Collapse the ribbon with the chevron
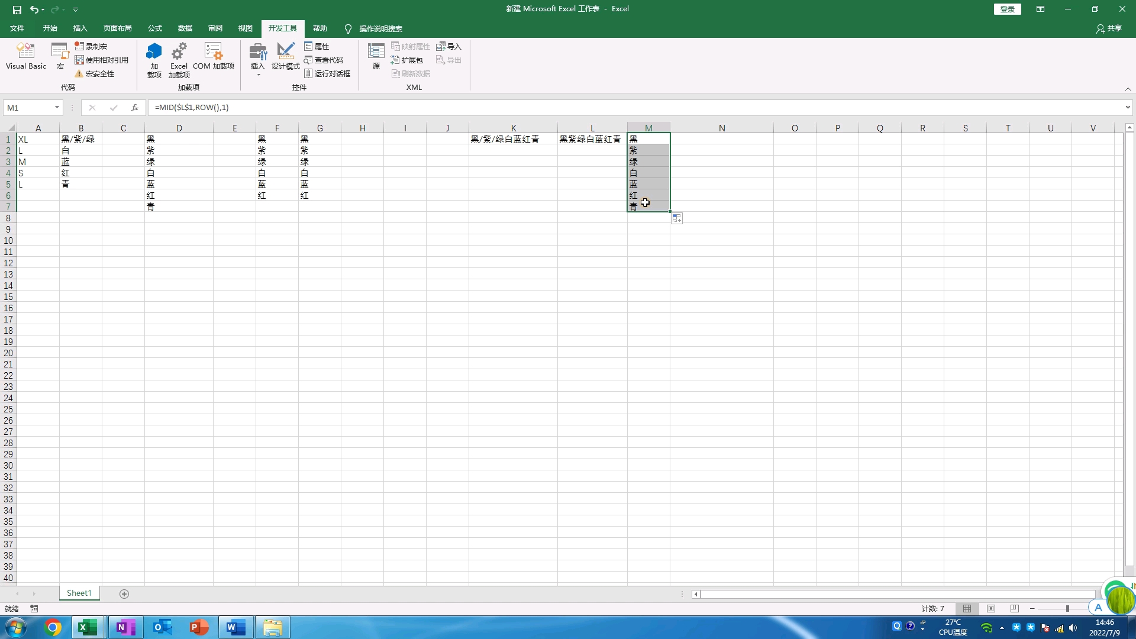Image resolution: width=1136 pixels, height=639 pixels. point(1128,89)
